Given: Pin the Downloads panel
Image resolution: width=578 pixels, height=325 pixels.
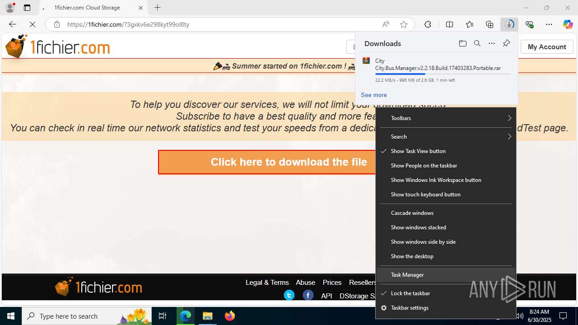Looking at the screenshot, I should coord(506,43).
